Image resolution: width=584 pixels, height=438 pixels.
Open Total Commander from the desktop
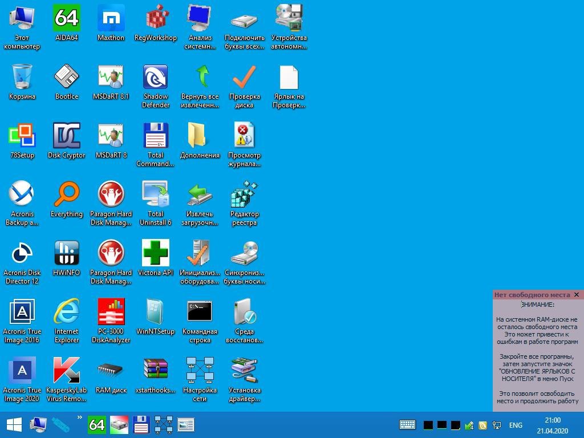coord(155,145)
